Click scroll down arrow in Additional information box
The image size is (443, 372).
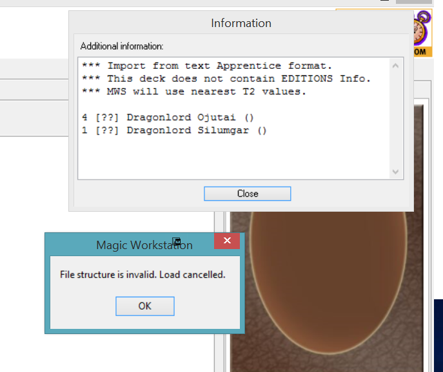(x=395, y=171)
